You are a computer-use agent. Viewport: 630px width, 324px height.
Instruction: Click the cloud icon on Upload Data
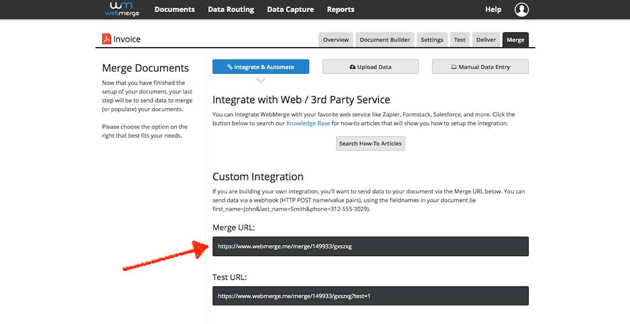(x=353, y=67)
